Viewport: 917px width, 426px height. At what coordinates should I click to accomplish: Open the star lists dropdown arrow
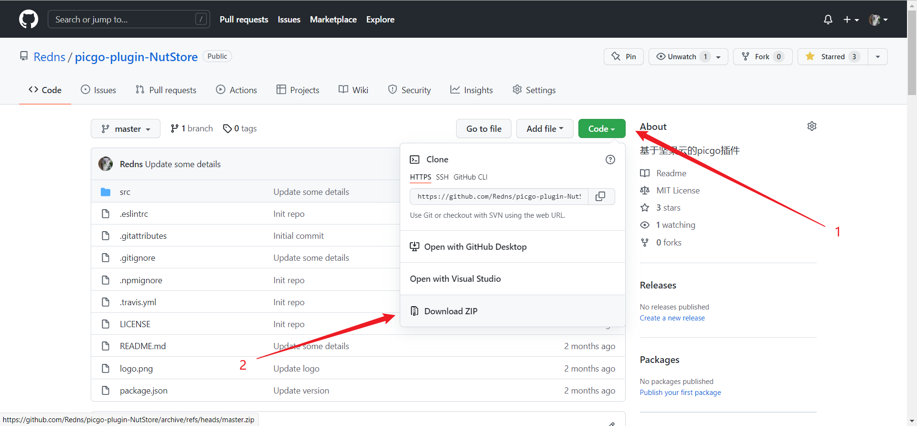pos(878,56)
